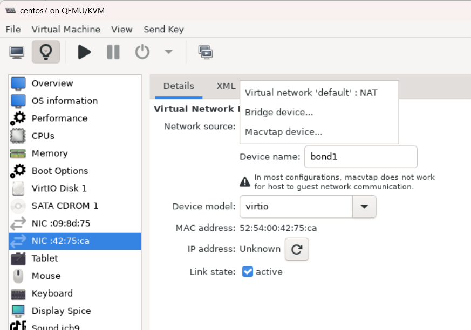This screenshot has width=471, height=330.
Task: Click the Boot Options gear icon
Action: pos(18,171)
